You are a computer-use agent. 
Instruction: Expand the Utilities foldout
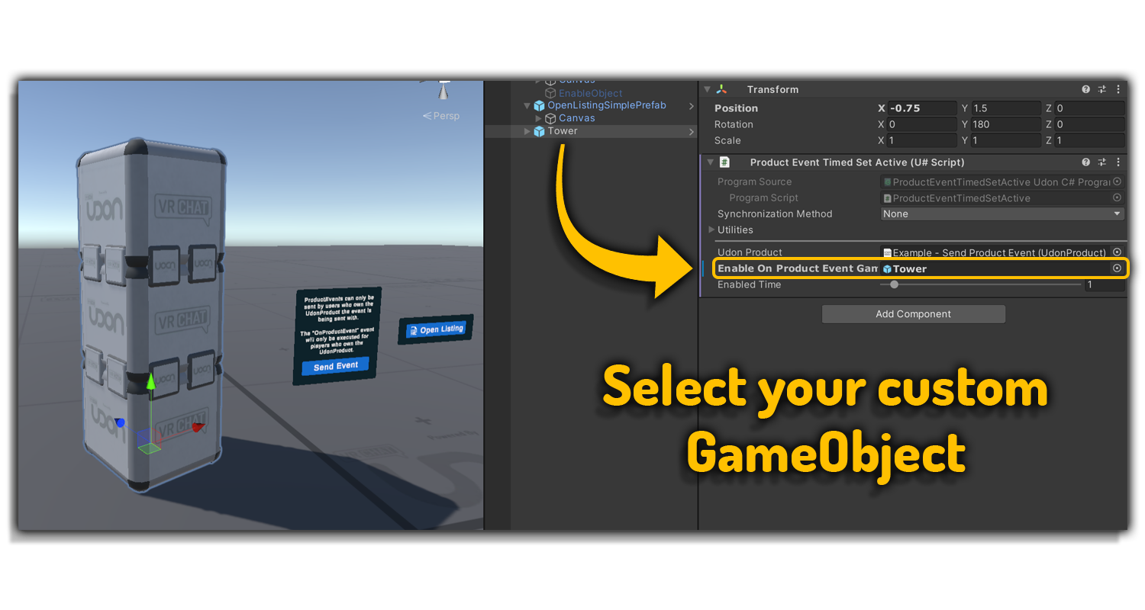pyautogui.click(x=711, y=230)
